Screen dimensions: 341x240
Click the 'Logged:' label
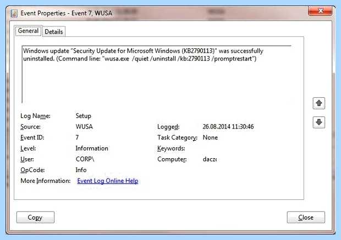point(168,127)
